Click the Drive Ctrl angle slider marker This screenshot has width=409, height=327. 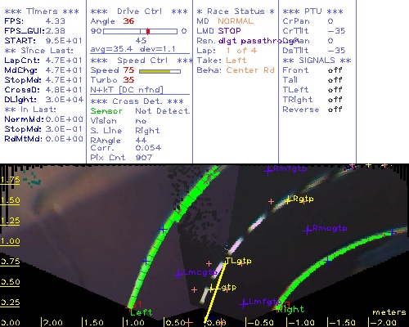(148, 31)
